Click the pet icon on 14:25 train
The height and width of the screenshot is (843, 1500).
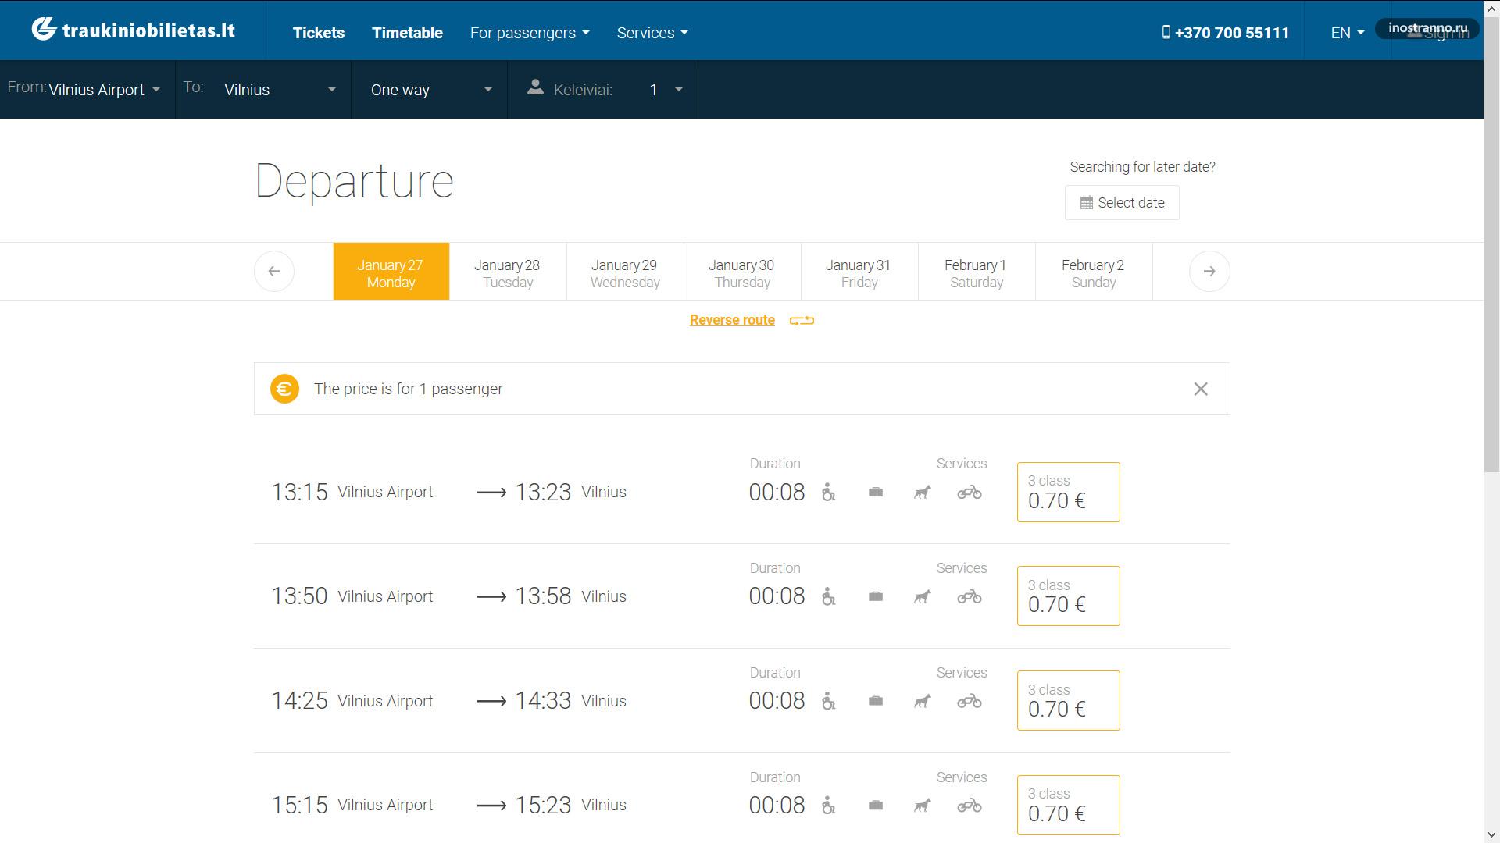click(922, 701)
